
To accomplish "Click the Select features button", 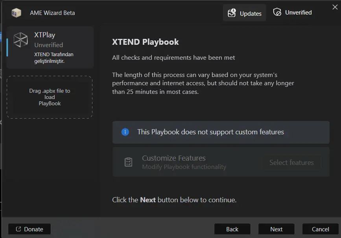I will click(291, 163).
